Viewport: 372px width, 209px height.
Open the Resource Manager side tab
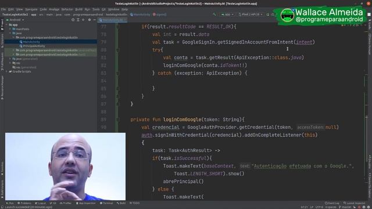coord(2,88)
